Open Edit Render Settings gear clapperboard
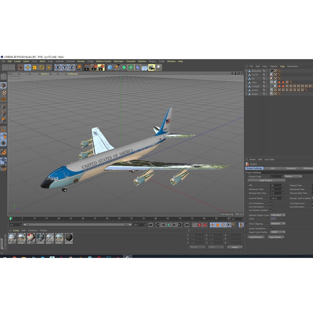 pos(101,68)
